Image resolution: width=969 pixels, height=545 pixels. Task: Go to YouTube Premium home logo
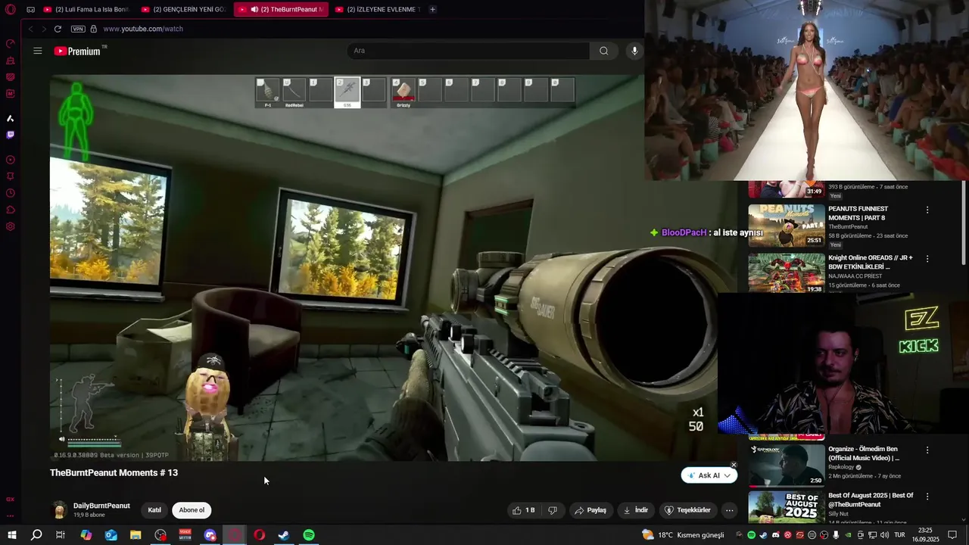pos(77,51)
